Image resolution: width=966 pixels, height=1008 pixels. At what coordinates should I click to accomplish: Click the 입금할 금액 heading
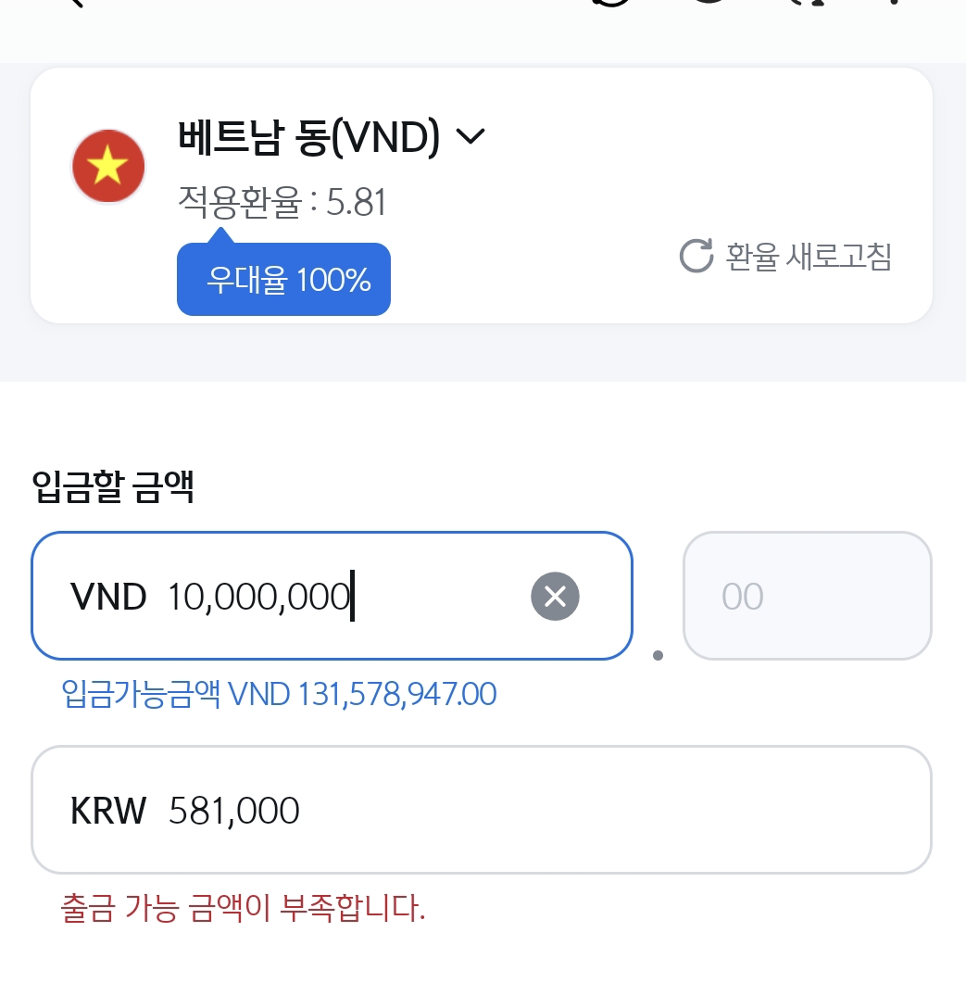click(112, 486)
